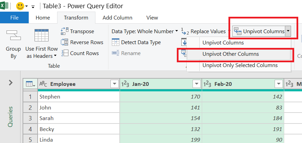
Task: Switch to the Add Column tab
Action: click(117, 18)
